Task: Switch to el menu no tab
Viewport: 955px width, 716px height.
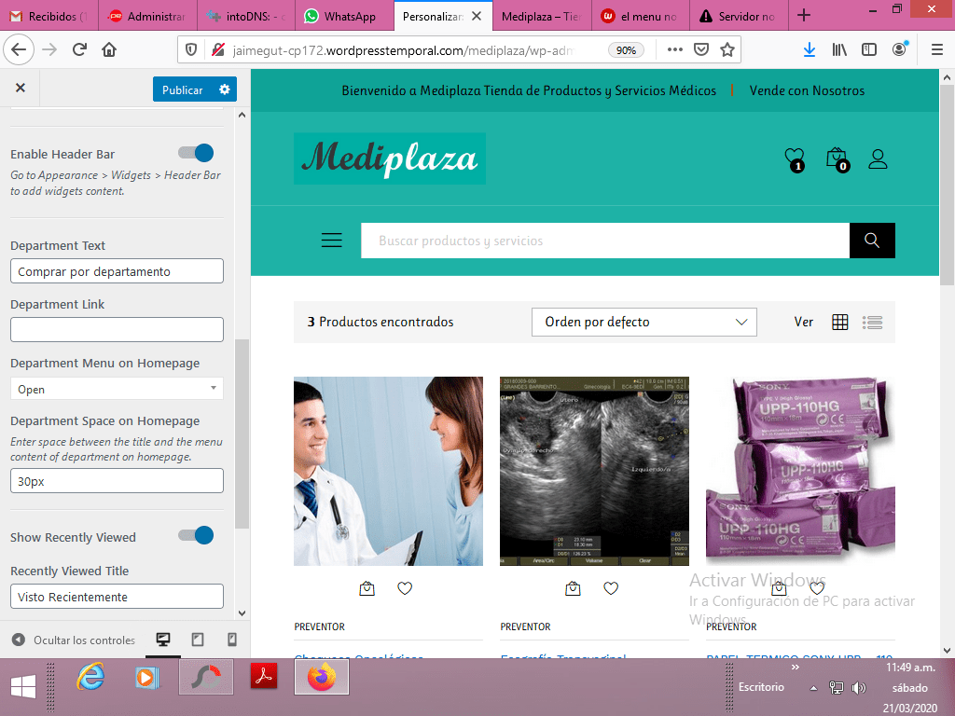Action: (640, 16)
